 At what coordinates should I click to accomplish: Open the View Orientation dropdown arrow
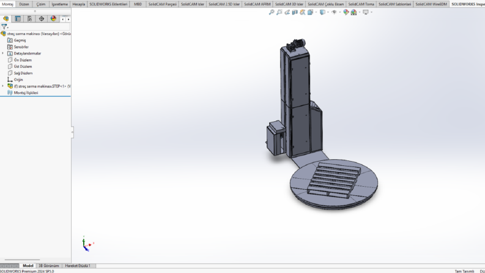(x=316, y=12)
